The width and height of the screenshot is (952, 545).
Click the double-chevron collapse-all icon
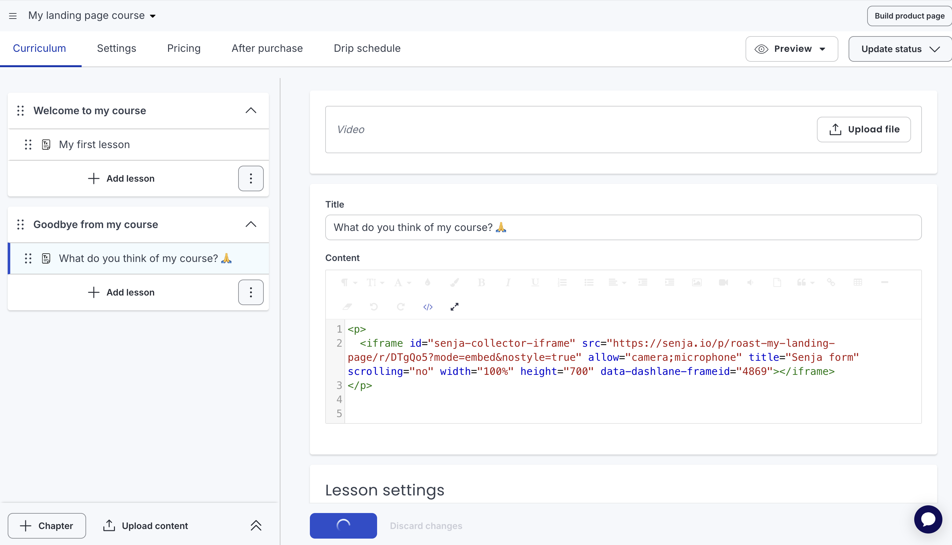pos(256,526)
